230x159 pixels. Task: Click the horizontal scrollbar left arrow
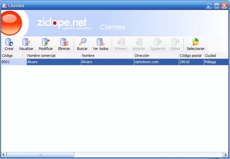pyautogui.click(x=4, y=155)
